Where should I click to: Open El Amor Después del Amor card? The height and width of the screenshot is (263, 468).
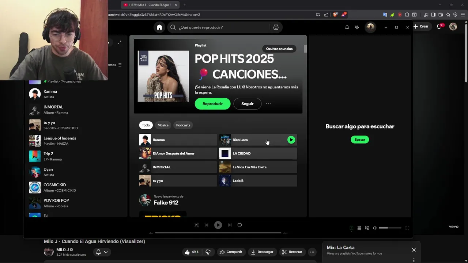point(178,153)
